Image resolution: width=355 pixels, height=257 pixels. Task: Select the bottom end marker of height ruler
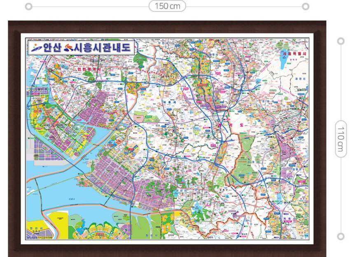click(x=341, y=236)
